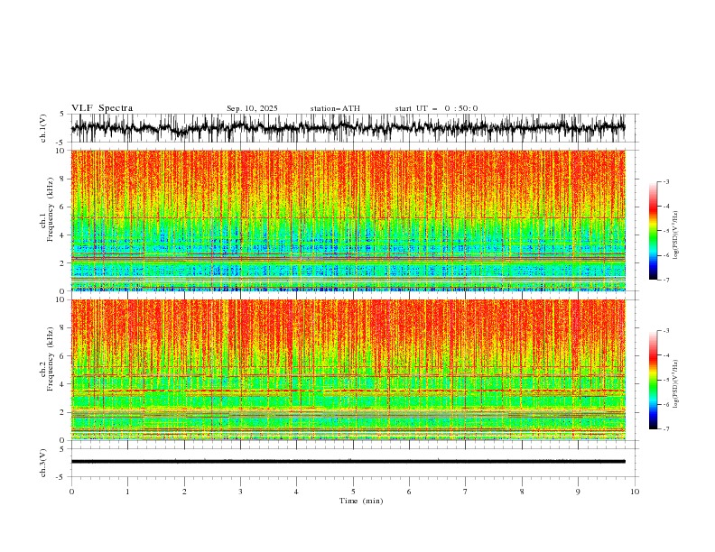Select the date "Sep. 10, 2025"
The width and height of the screenshot is (715, 552).
(x=252, y=108)
